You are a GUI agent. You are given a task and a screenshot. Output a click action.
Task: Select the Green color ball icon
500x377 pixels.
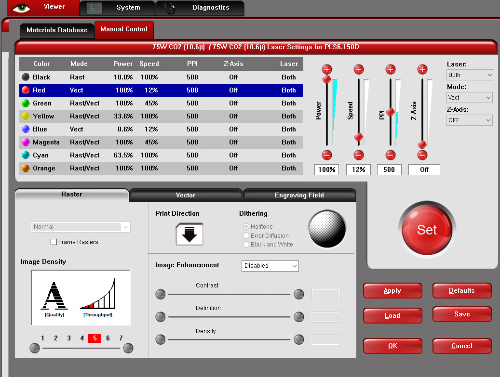pyautogui.click(x=26, y=103)
